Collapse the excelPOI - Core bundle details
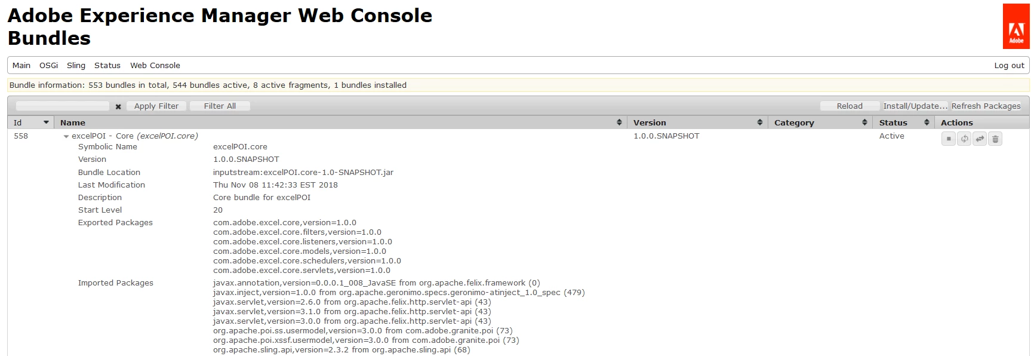This screenshot has height=356, width=1031. click(66, 136)
